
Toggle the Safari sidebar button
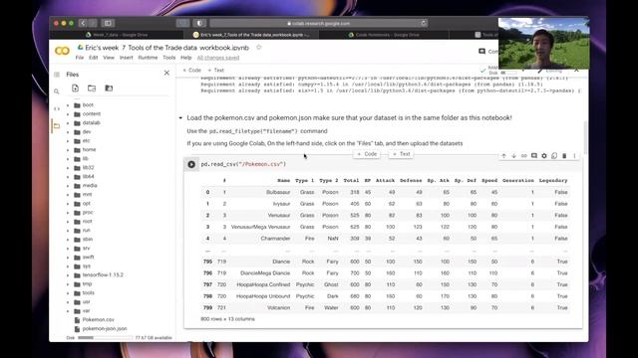pos(108,23)
